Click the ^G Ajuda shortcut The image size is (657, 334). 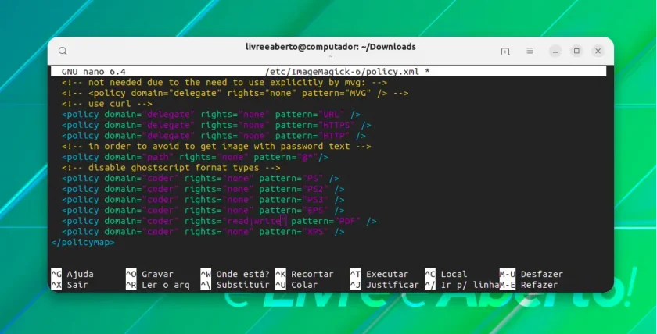pos(73,274)
